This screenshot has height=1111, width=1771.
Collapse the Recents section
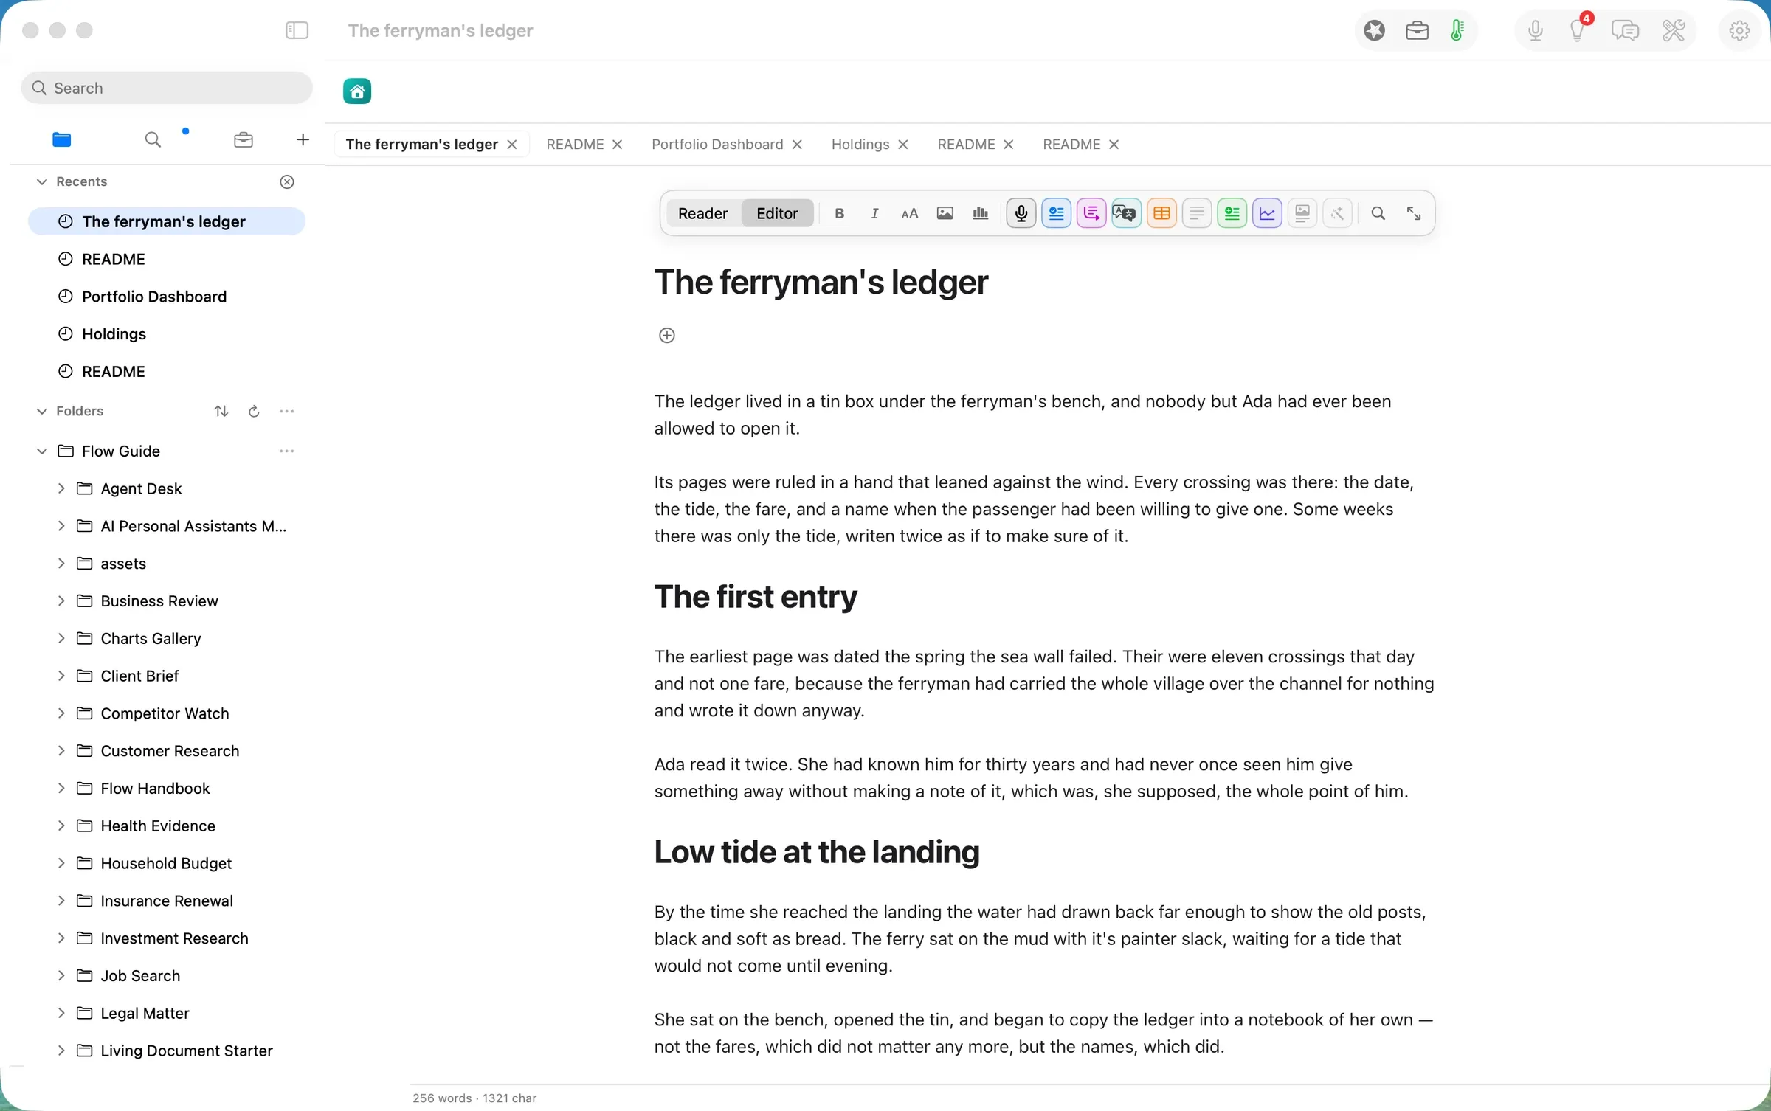click(42, 181)
